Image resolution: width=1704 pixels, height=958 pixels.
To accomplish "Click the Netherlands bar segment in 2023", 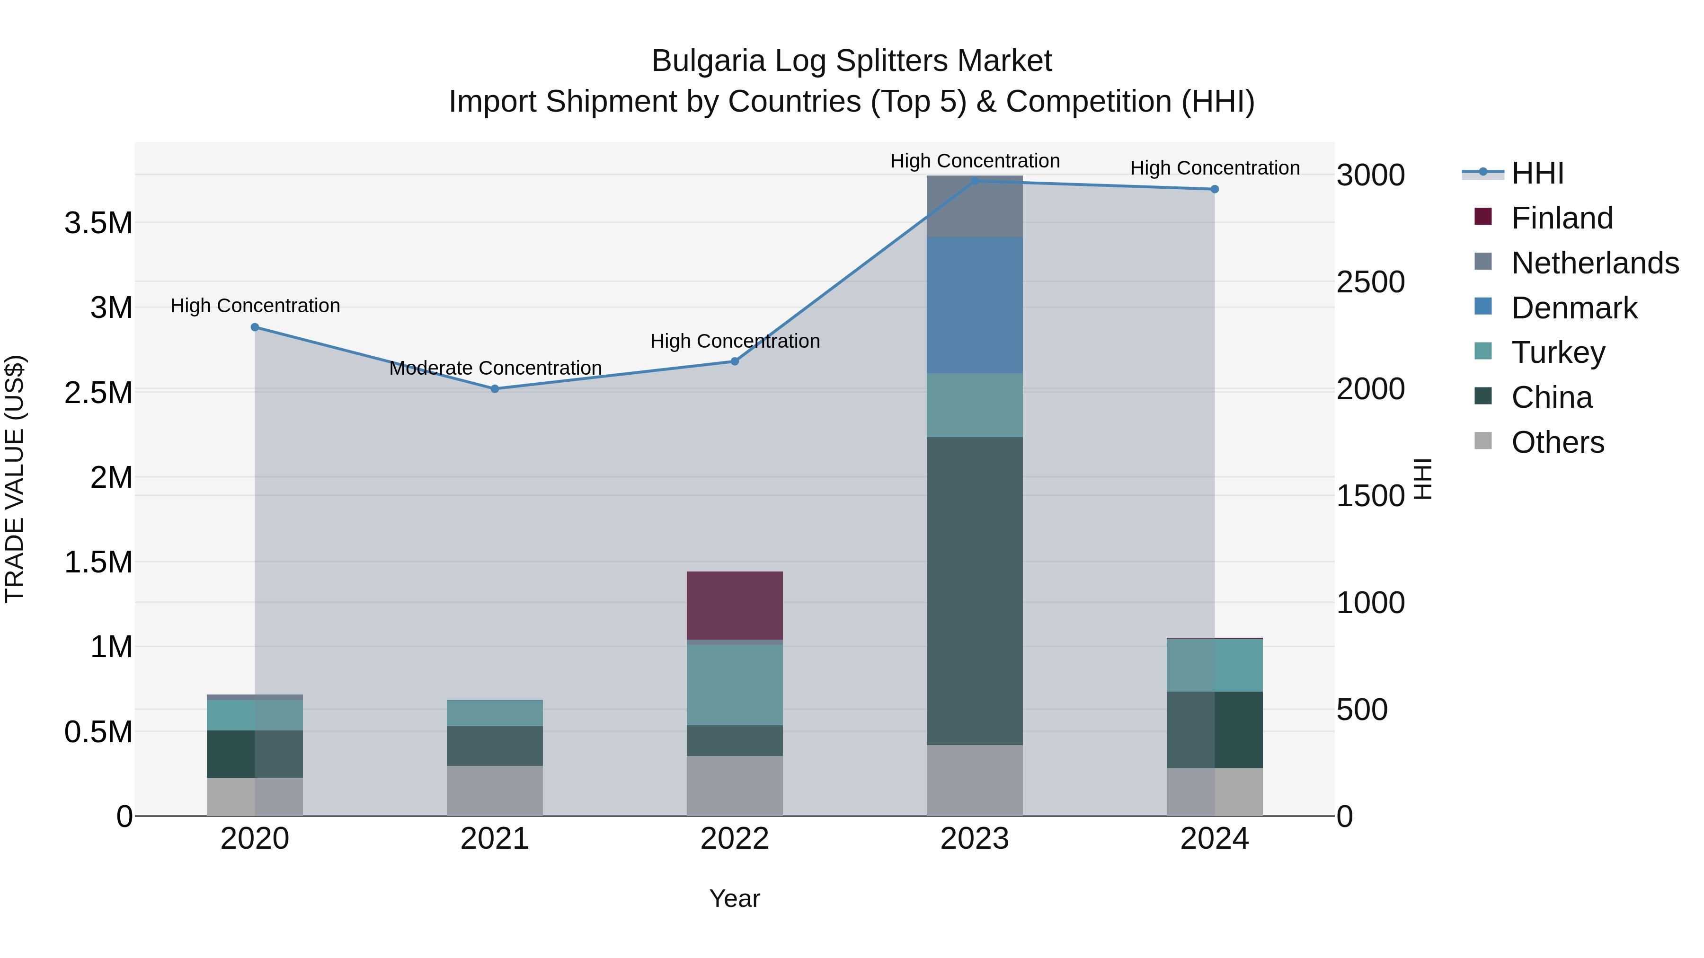I will pyautogui.click(x=975, y=206).
